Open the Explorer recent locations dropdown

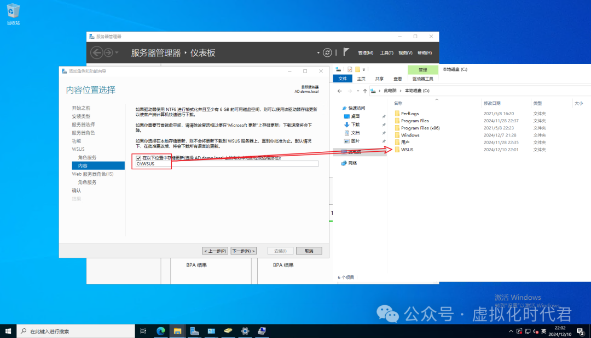point(358,91)
